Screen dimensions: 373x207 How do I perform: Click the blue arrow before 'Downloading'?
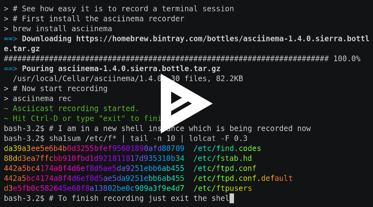click(x=10, y=39)
